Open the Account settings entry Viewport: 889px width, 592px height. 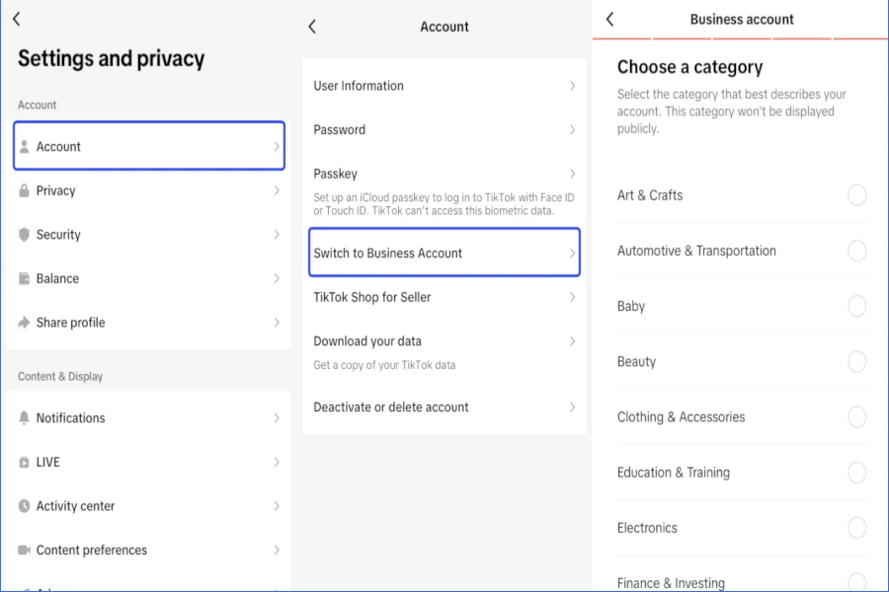(x=149, y=146)
